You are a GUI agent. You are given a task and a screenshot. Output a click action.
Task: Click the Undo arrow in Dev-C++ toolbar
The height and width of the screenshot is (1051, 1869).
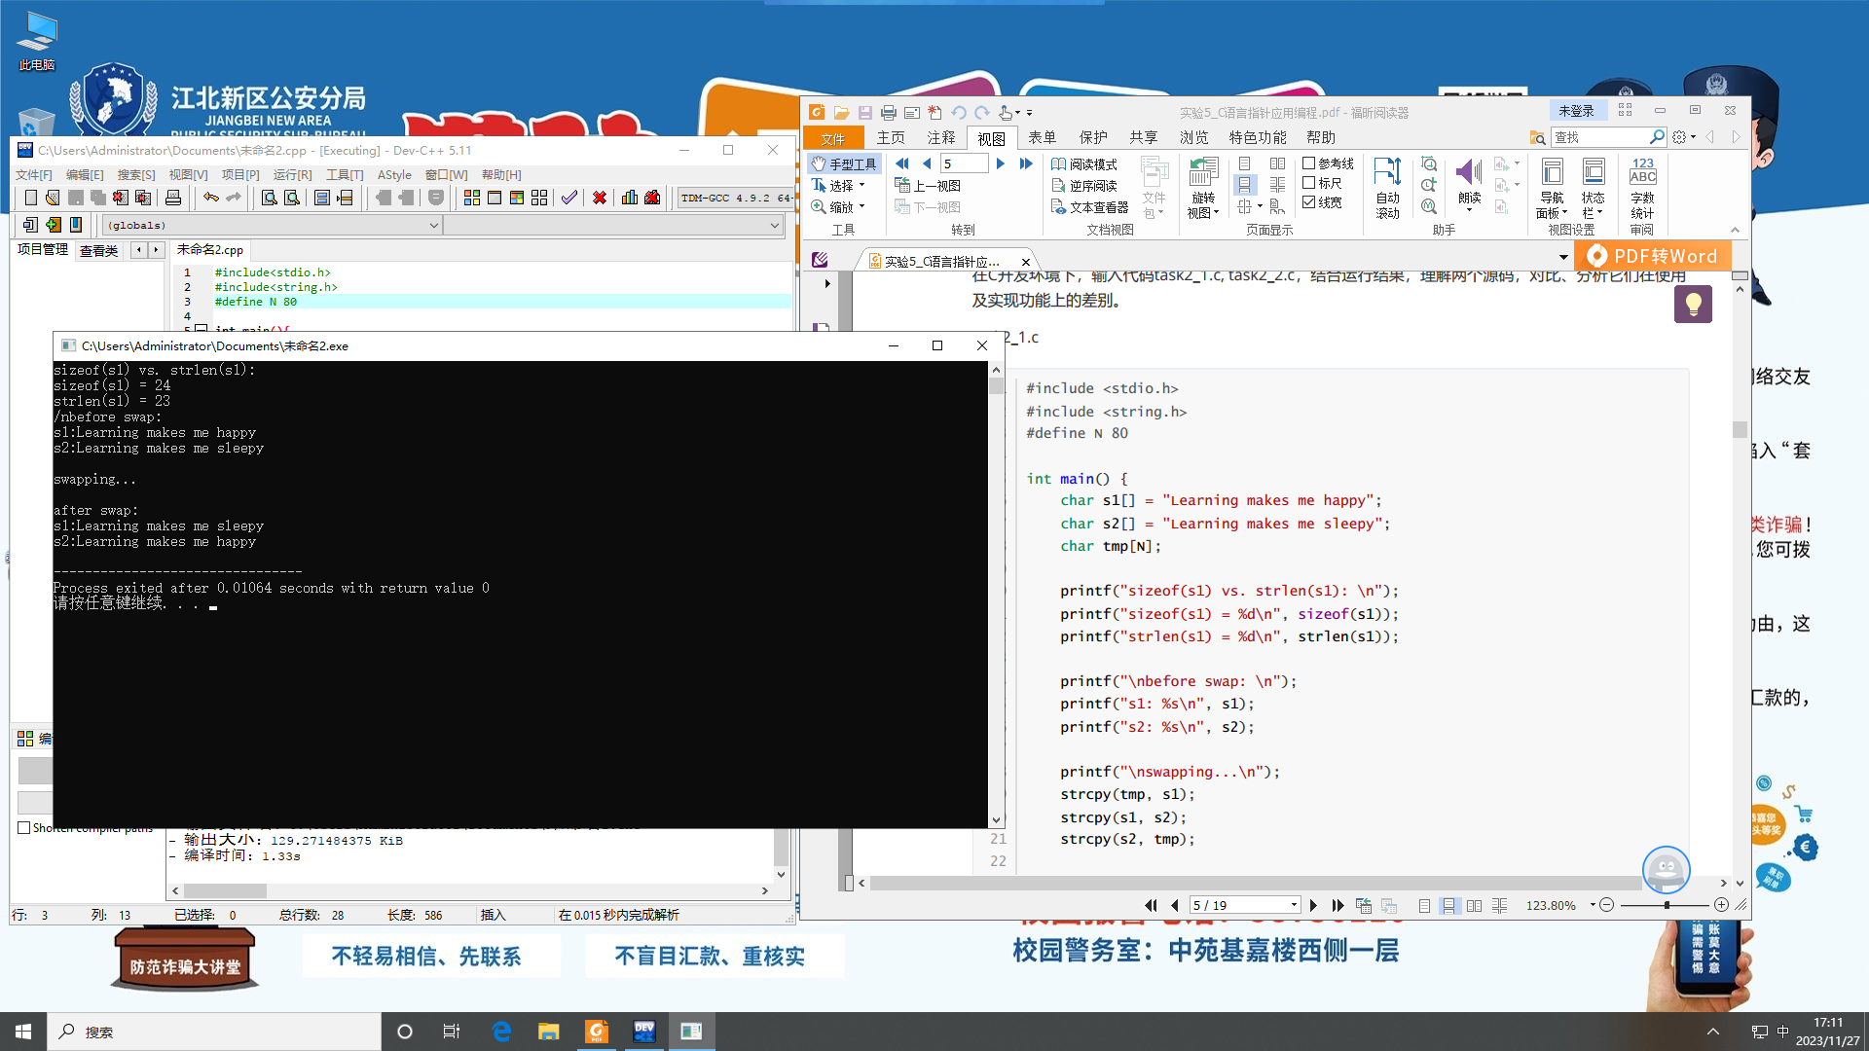pos(210,198)
